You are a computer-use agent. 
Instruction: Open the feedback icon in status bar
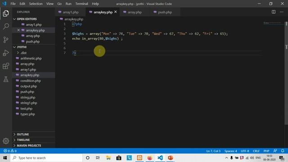pos(275,151)
